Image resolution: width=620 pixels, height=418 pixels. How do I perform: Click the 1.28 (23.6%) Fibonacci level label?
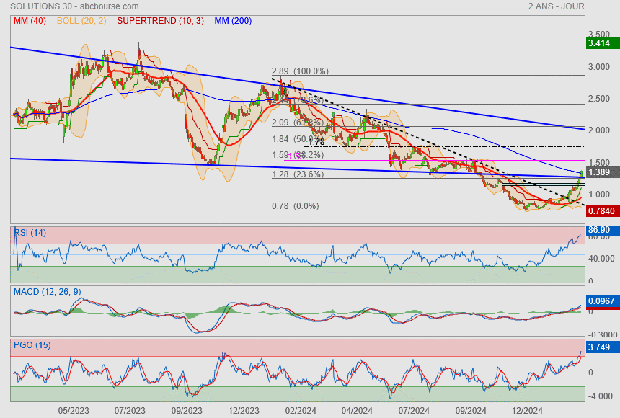298,174
